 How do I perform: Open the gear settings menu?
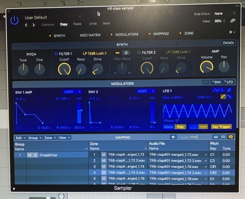[x=232, y=32]
